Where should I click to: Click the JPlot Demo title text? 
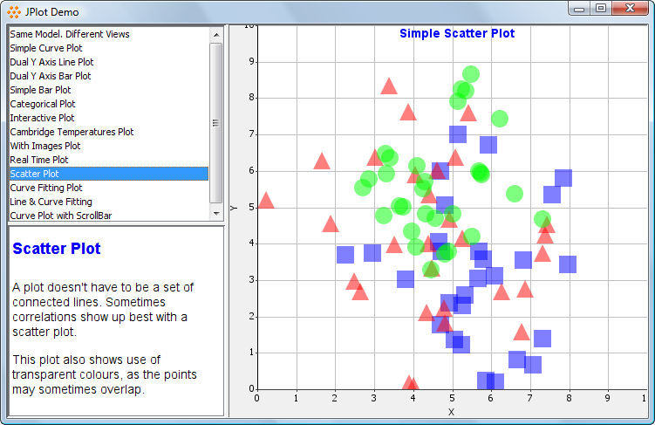(x=51, y=12)
